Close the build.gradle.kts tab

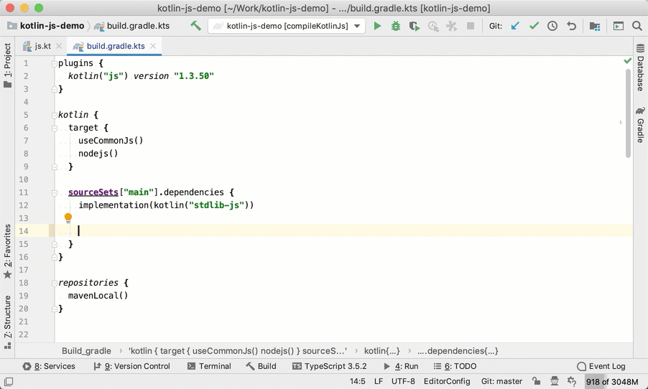(153, 46)
